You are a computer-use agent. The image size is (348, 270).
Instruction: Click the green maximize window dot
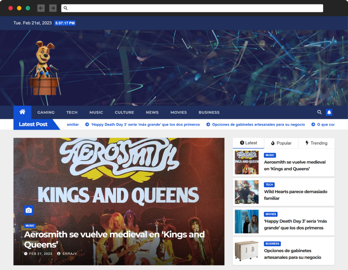[28, 8]
